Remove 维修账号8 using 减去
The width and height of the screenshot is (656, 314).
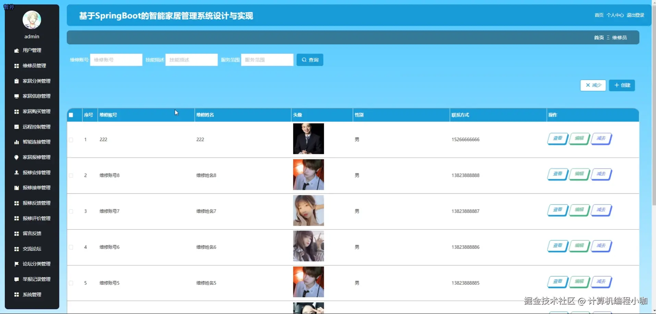click(x=601, y=174)
